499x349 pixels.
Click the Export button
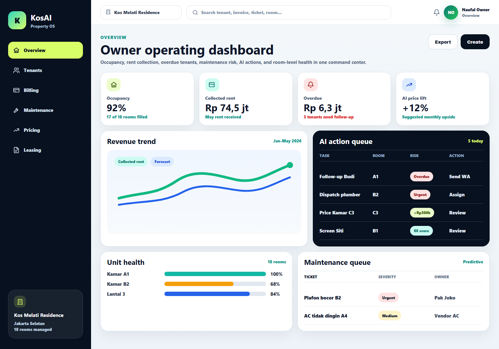coord(443,42)
